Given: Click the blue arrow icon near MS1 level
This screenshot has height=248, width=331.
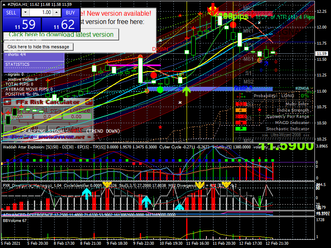Looking at the screenshot, I should tap(266, 63).
